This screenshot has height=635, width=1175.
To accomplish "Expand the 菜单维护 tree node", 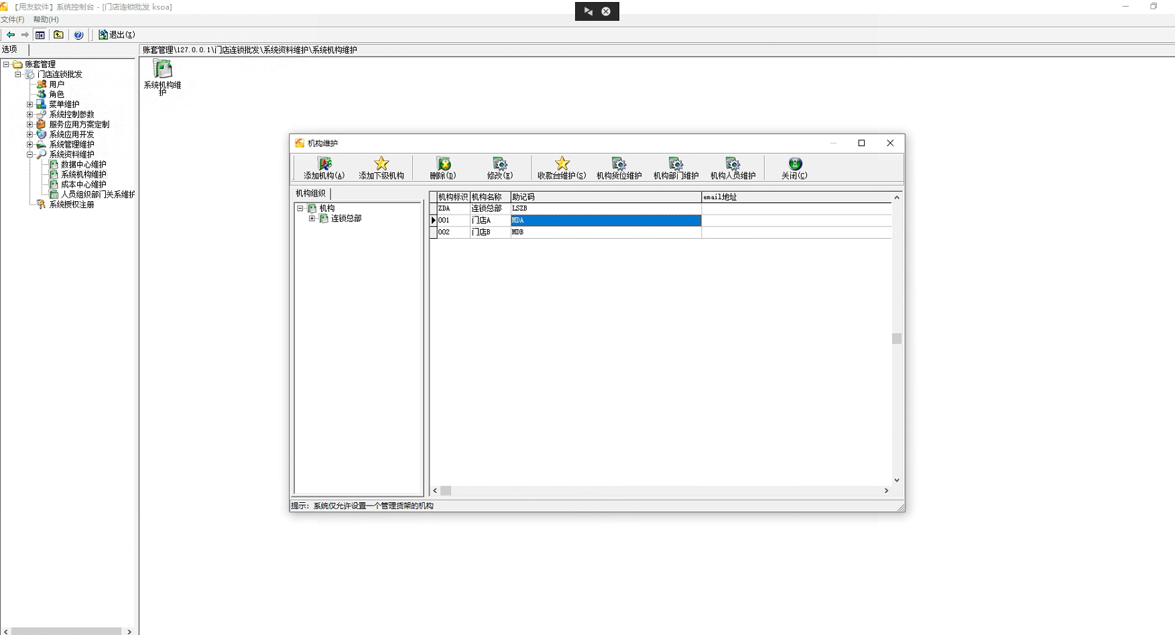I will pos(29,105).
